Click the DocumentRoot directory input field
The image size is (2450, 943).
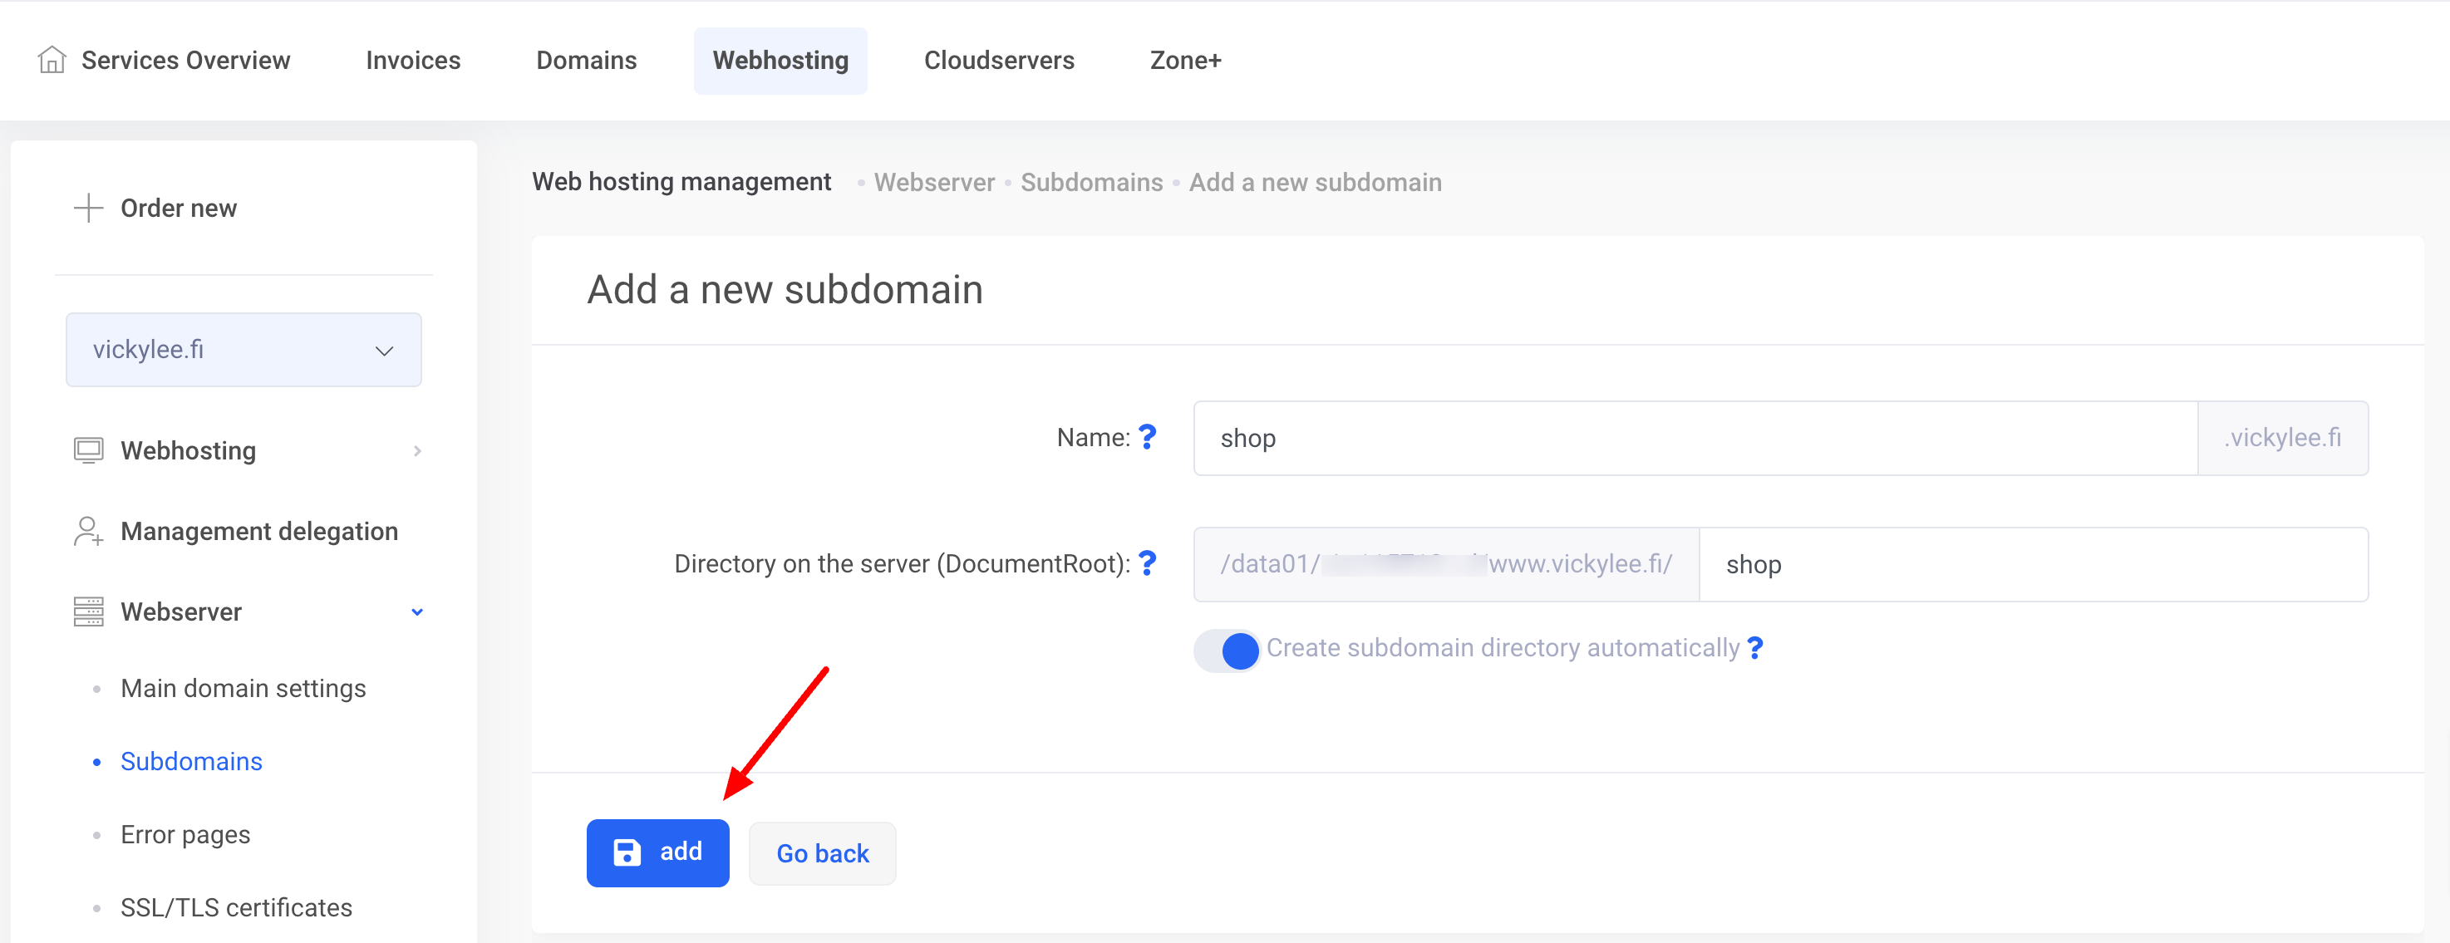pyautogui.click(x=2033, y=565)
